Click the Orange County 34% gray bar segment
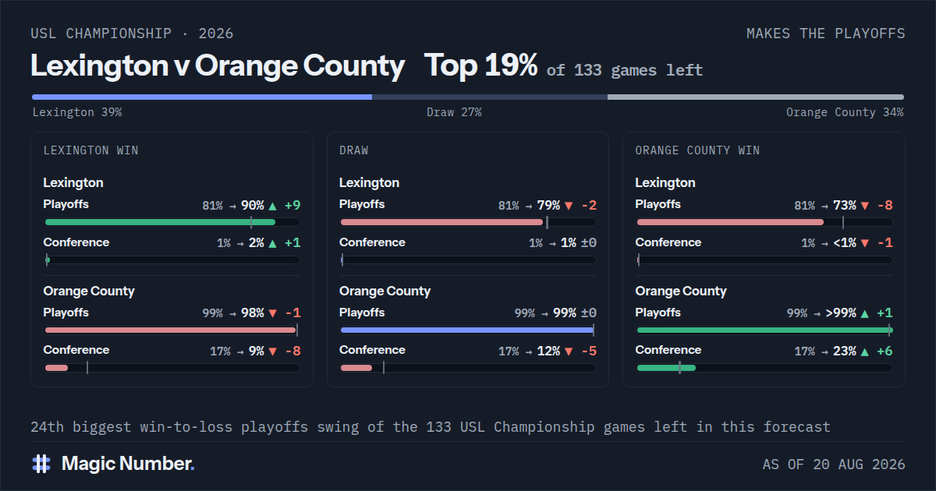 pos(756,97)
